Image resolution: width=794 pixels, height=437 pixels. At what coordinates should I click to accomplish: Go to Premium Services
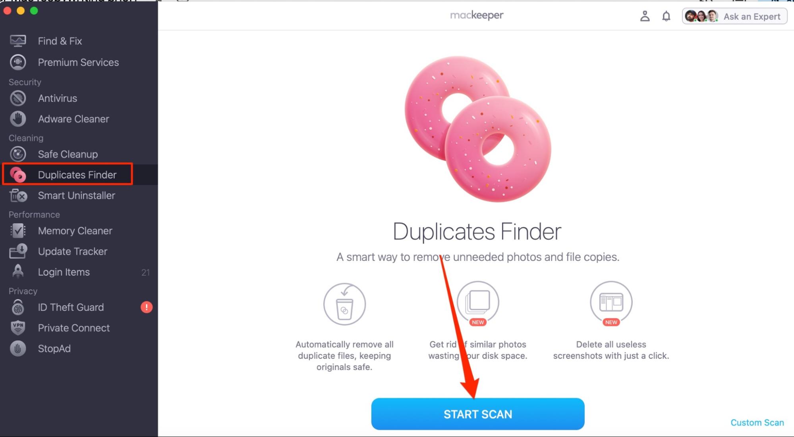click(x=79, y=62)
